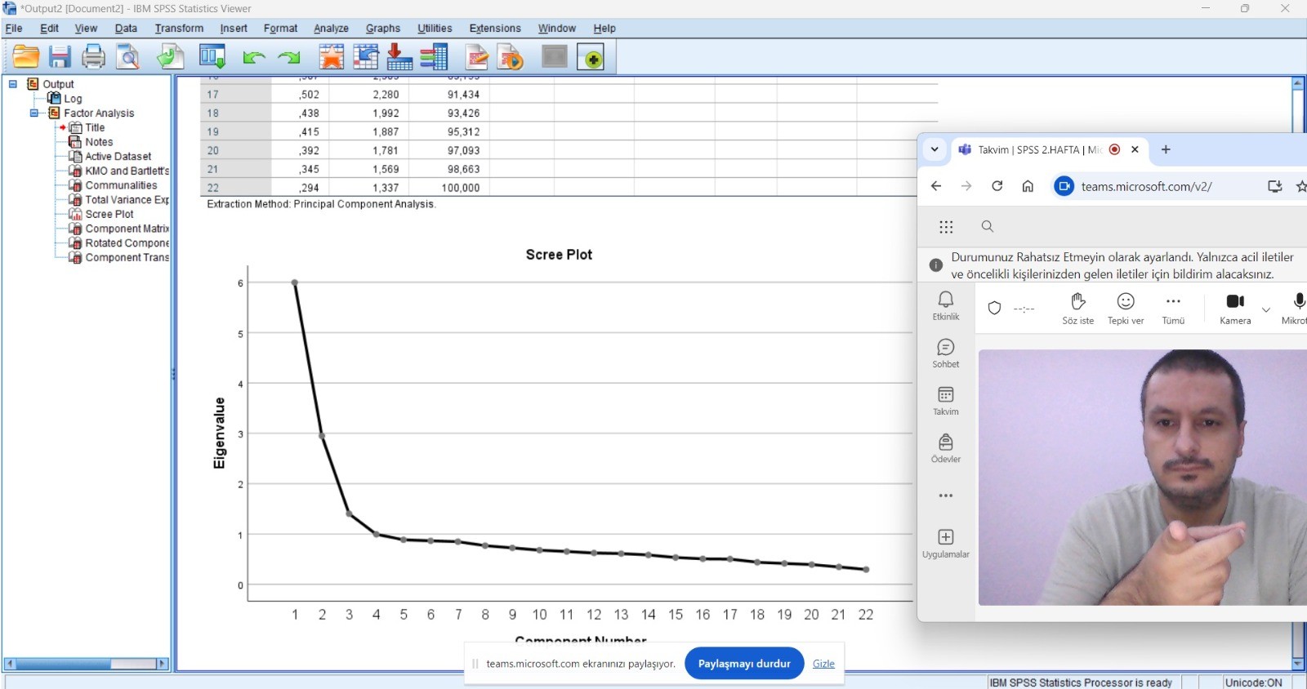Click the green Undo arrow
This screenshot has width=1307, height=689.
(254, 57)
